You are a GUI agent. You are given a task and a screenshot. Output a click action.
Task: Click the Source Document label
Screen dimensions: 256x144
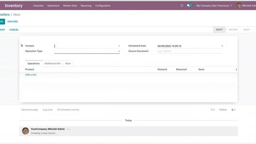(x=138, y=51)
